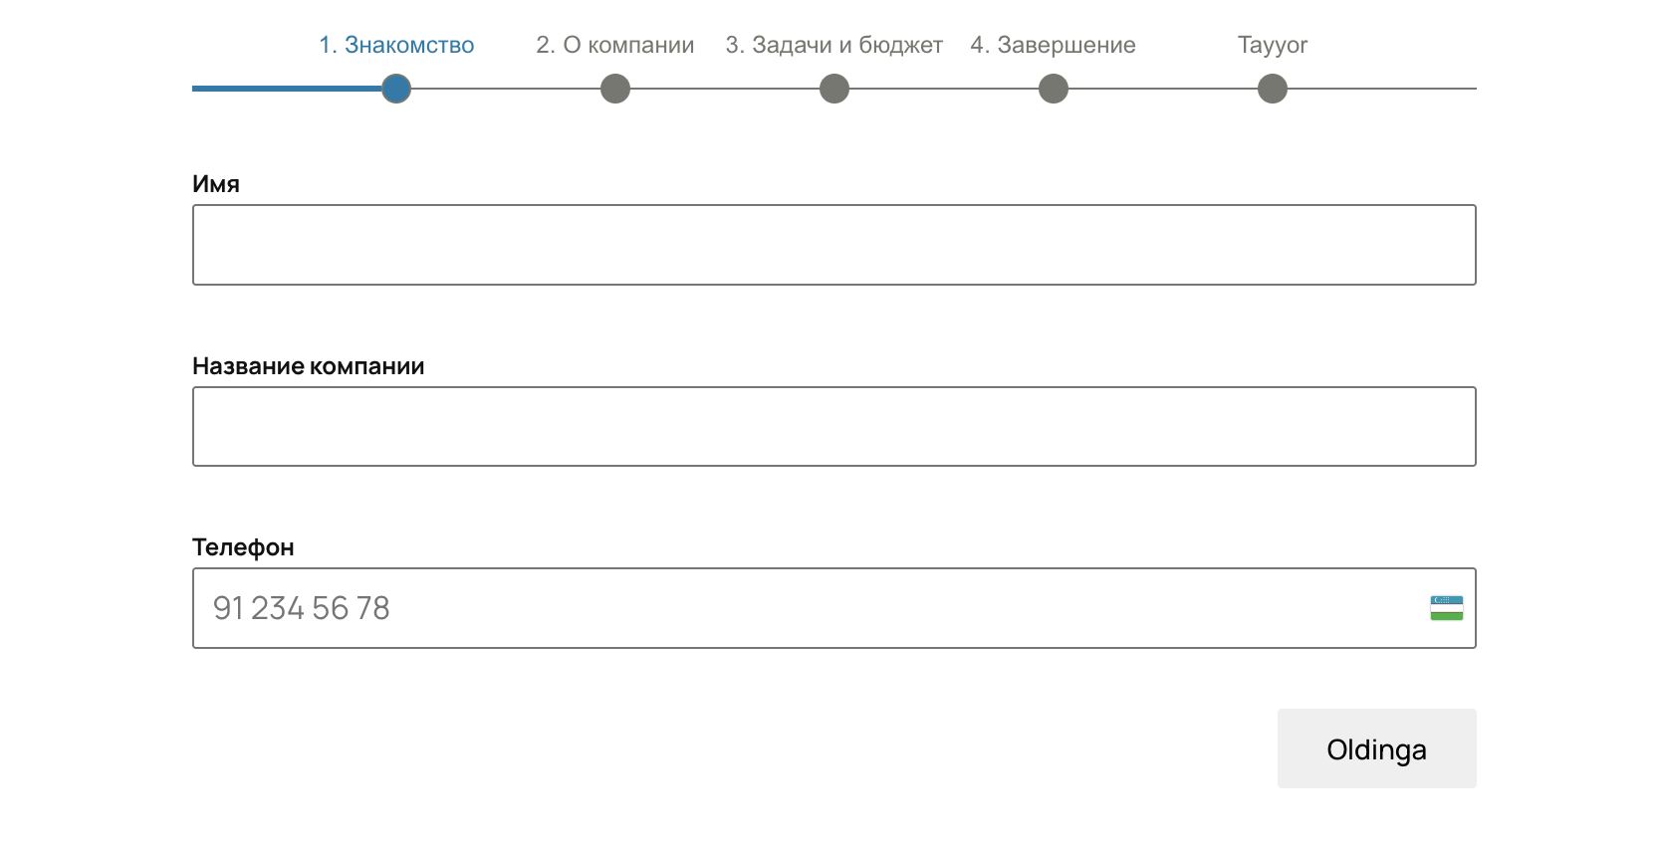Screen dimensions: 1661x846
Task: Click the 'Имя' field label
Action: tap(216, 184)
